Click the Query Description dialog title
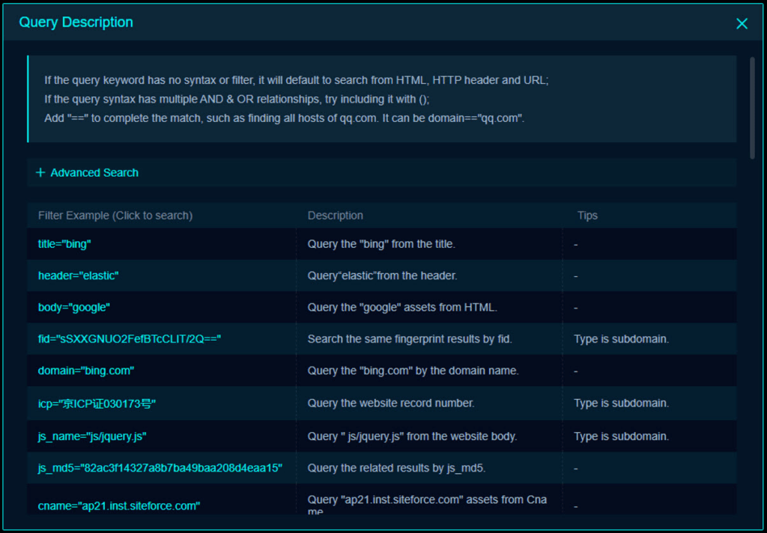767x533 pixels. click(x=76, y=22)
